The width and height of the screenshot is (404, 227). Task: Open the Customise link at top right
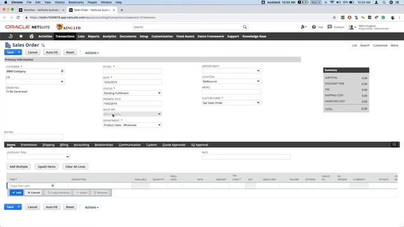(x=380, y=45)
